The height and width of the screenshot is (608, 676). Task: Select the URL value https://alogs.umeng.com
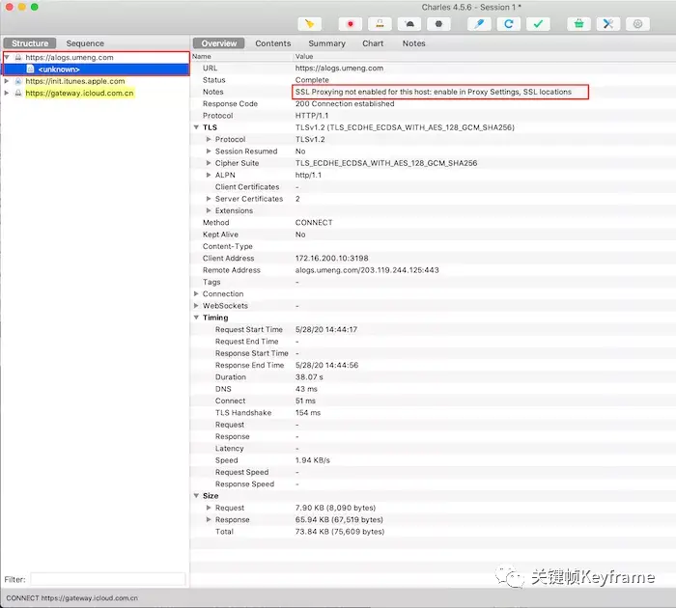click(x=339, y=69)
